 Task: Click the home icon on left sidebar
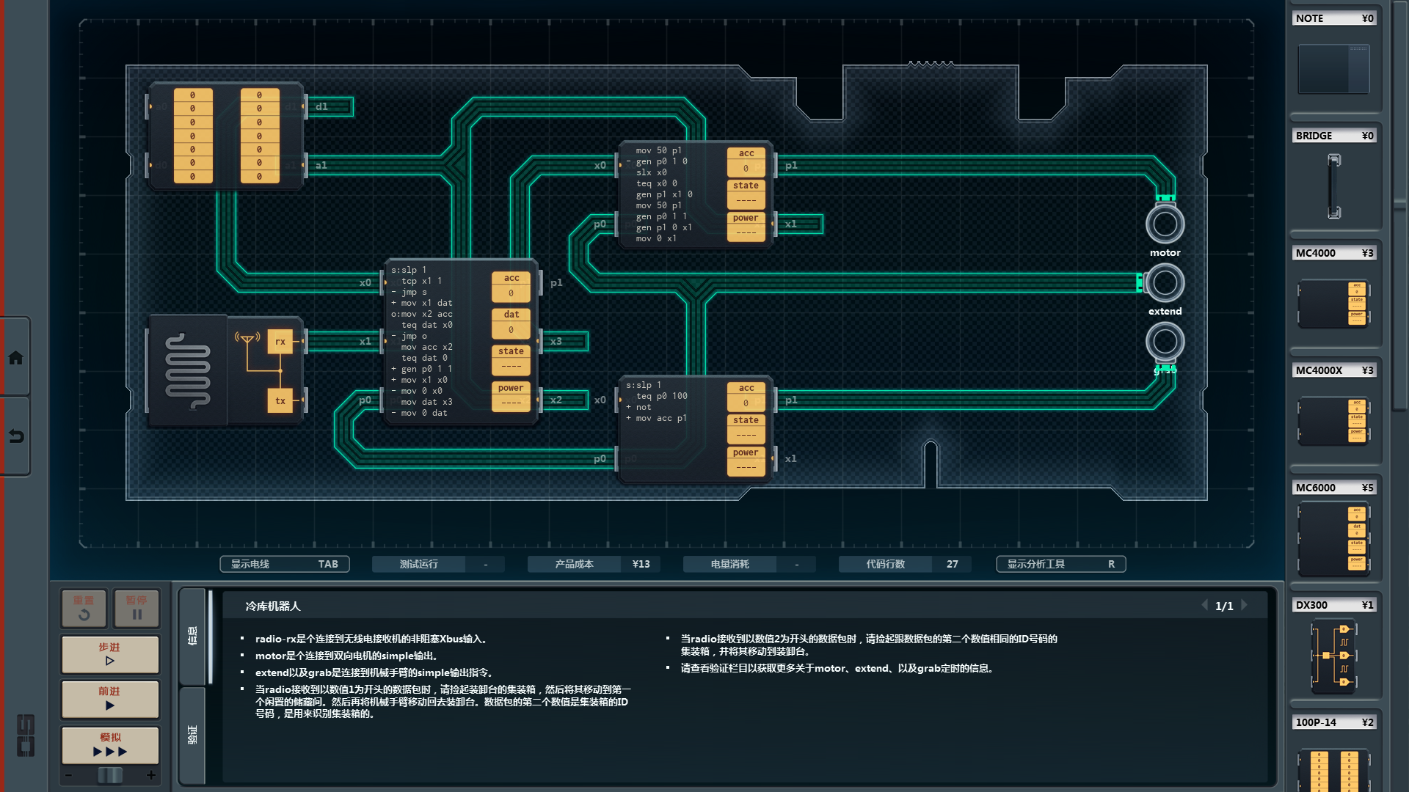[x=15, y=358]
